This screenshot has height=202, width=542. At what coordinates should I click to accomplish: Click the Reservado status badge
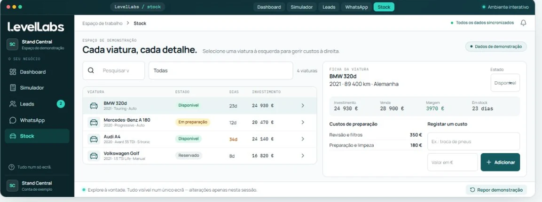click(x=189, y=155)
